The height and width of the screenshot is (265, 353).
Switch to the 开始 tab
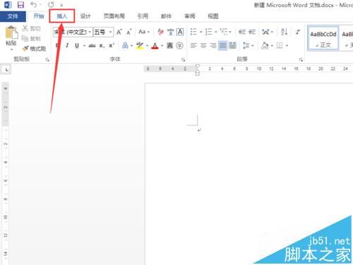pyautogui.click(x=39, y=16)
